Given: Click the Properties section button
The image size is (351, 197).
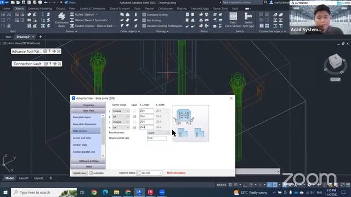Looking at the screenshot, I should pyautogui.click(x=88, y=105).
